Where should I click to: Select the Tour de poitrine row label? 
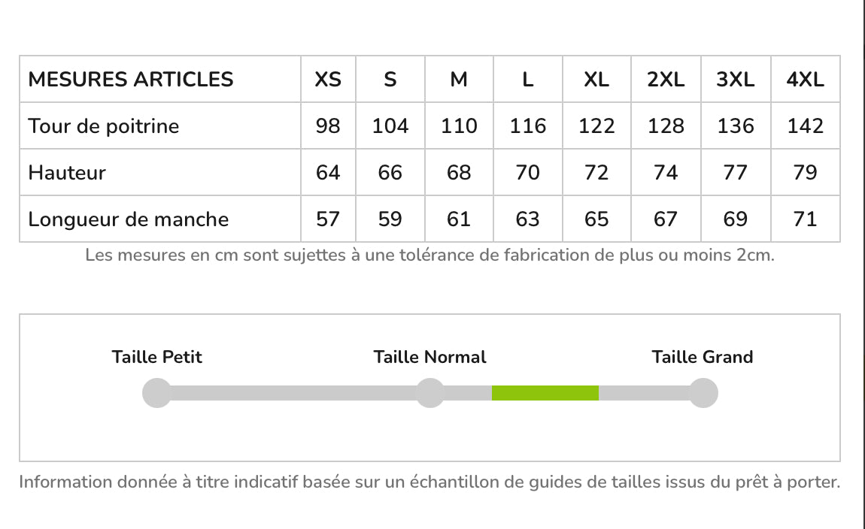104,126
